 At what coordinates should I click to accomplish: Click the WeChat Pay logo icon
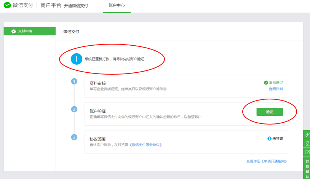(7, 5)
